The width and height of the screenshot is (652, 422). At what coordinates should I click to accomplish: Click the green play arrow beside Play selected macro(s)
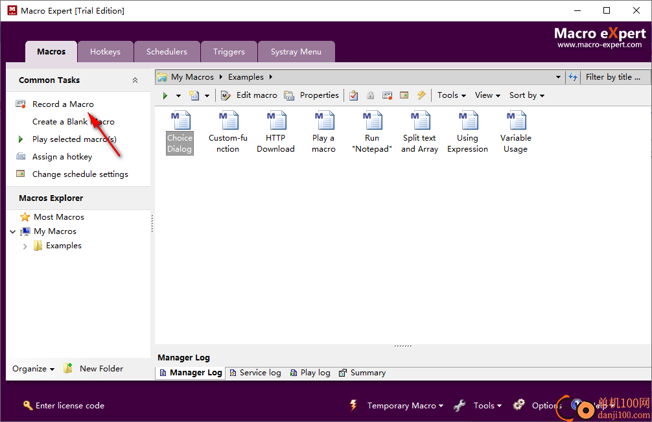[20, 139]
